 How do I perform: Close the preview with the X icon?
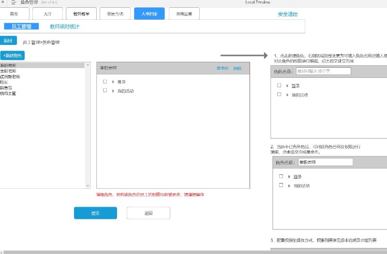[x=2, y=2]
